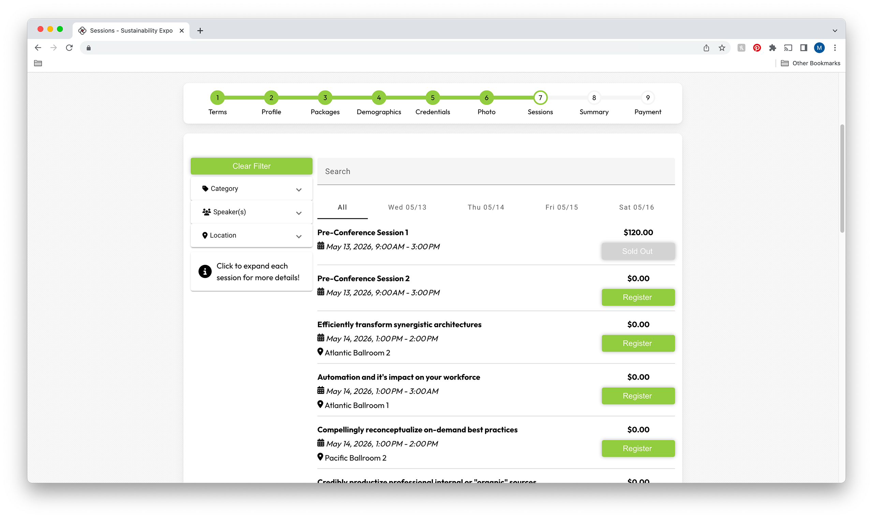873x519 pixels.
Task: Select the Fri 05/15 tab
Action: [561, 208]
